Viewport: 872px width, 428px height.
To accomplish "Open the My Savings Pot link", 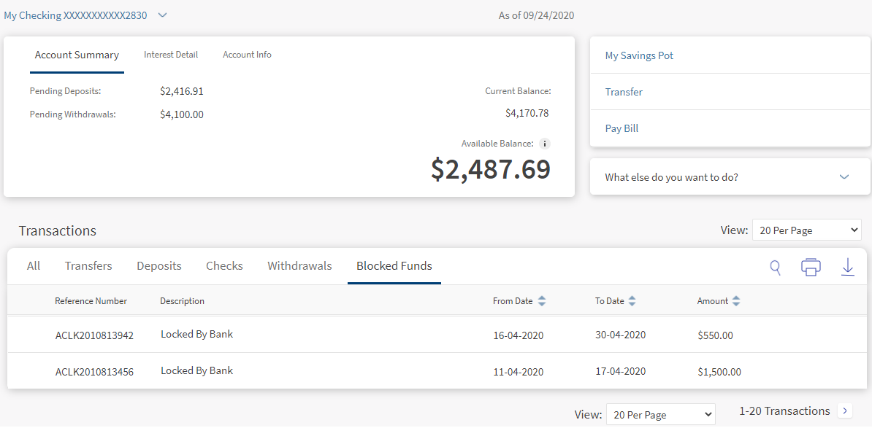I will (x=639, y=55).
